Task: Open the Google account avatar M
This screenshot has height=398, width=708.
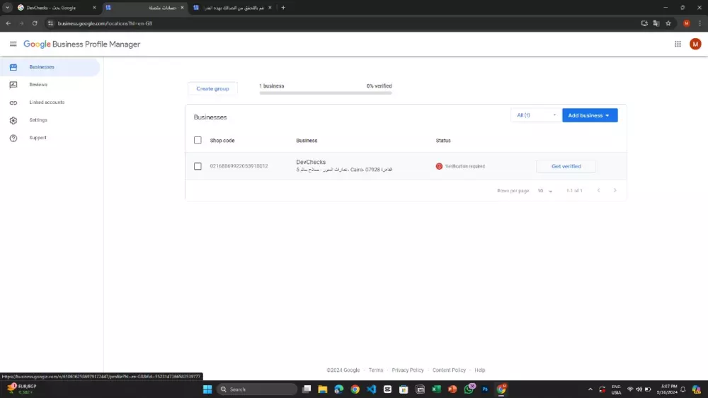Action: point(695,44)
